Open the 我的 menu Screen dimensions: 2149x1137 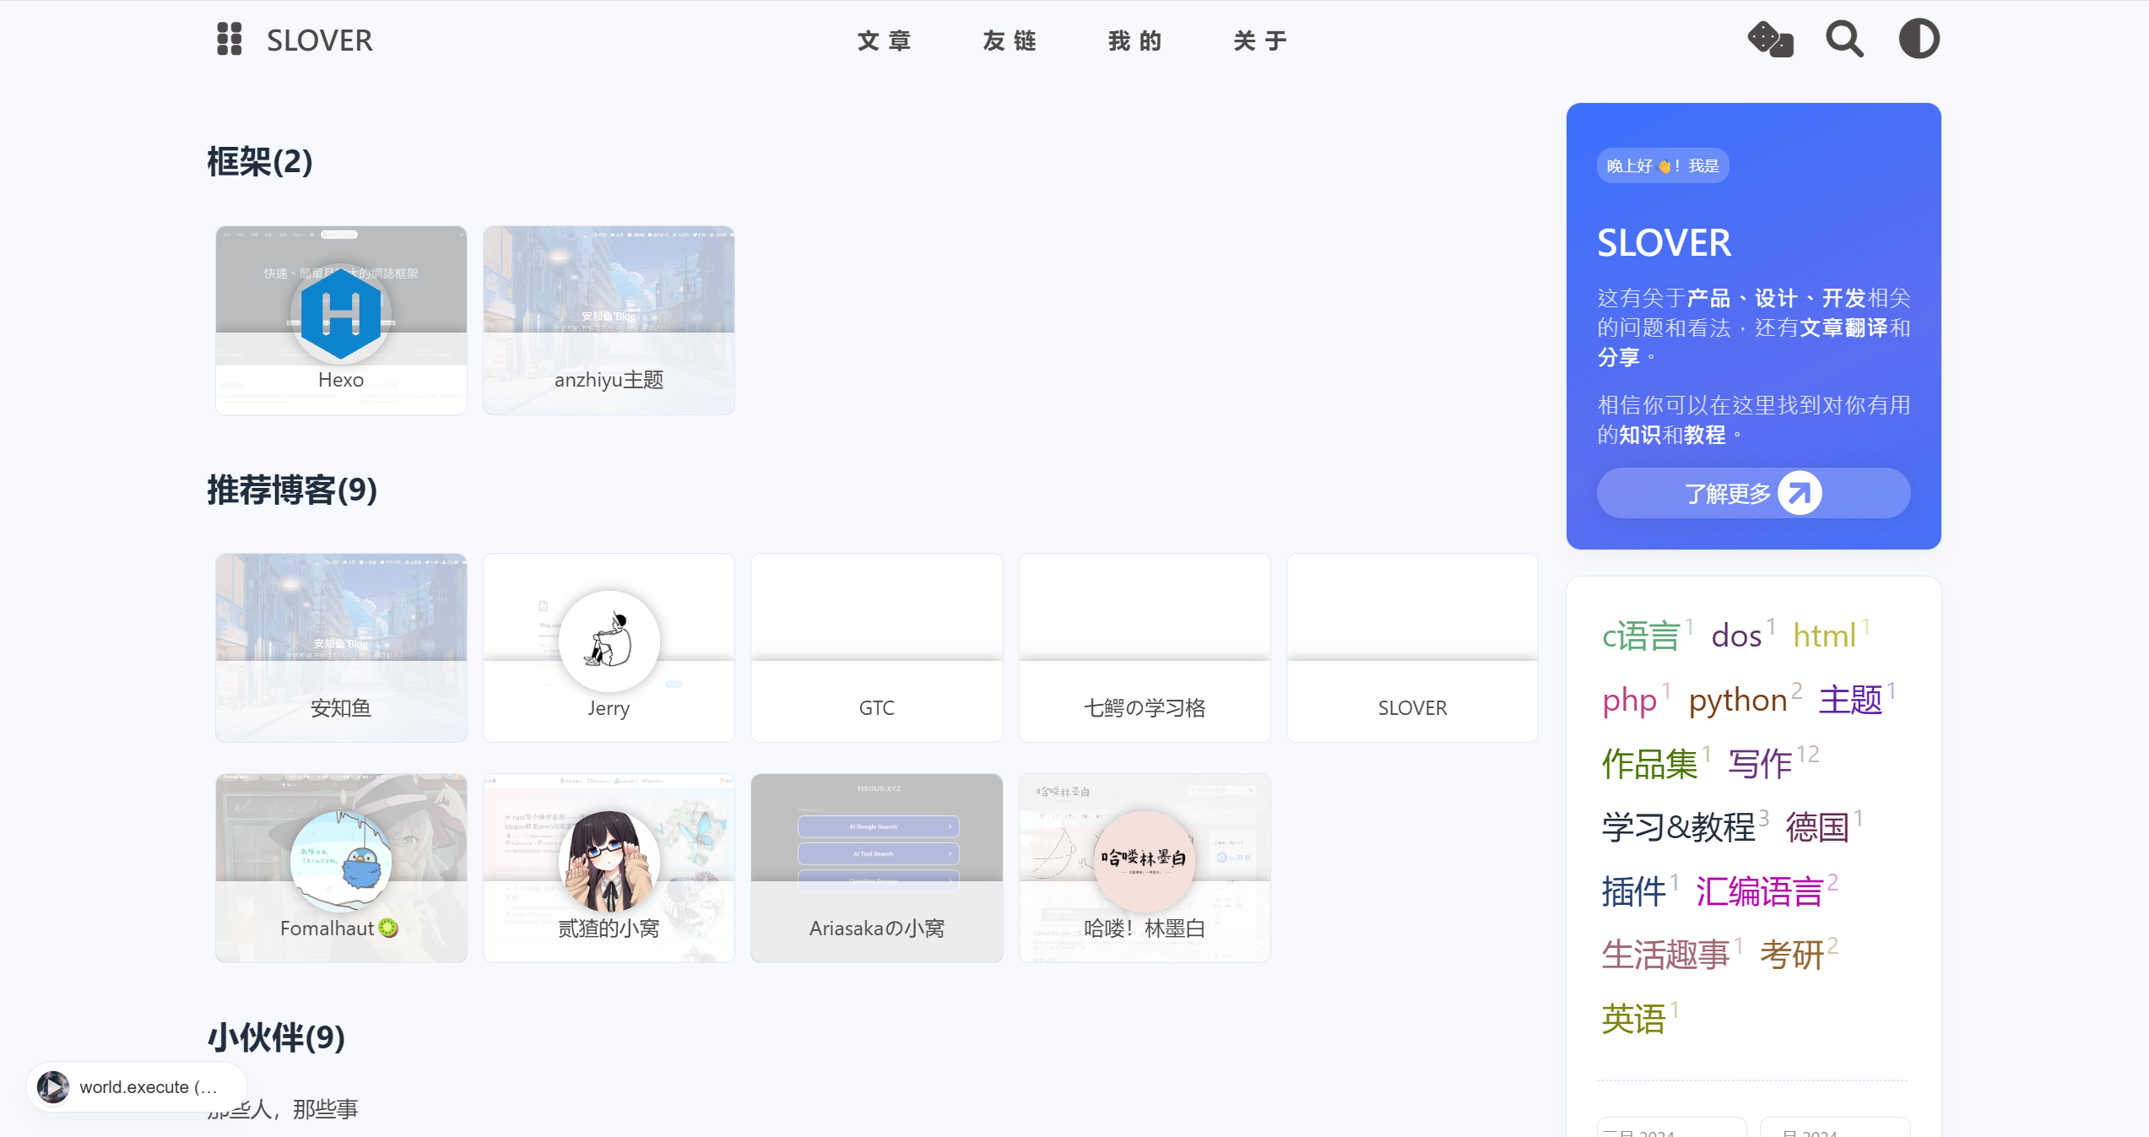(1134, 41)
